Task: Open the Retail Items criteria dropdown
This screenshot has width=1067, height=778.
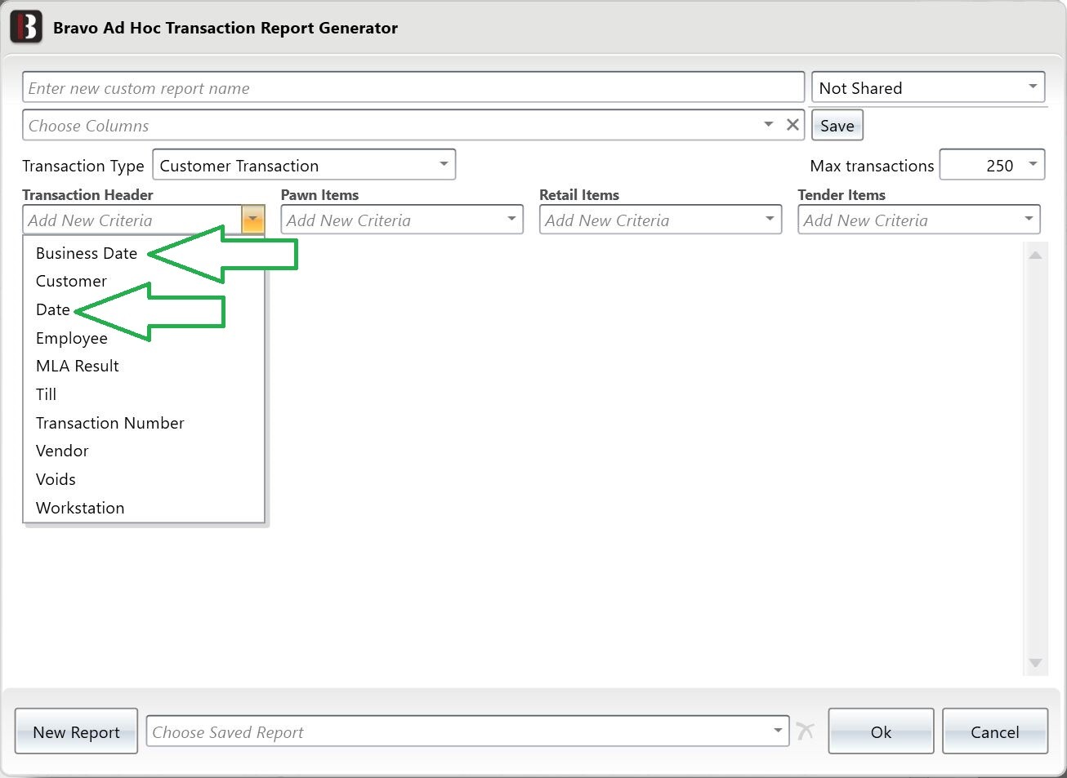Action: tap(660, 220)
